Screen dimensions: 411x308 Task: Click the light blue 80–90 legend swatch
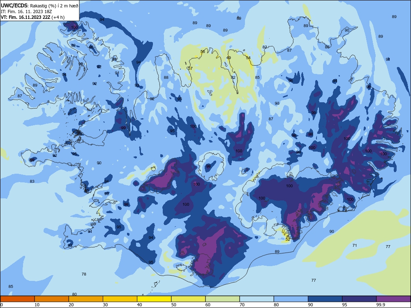pos(291,299)
